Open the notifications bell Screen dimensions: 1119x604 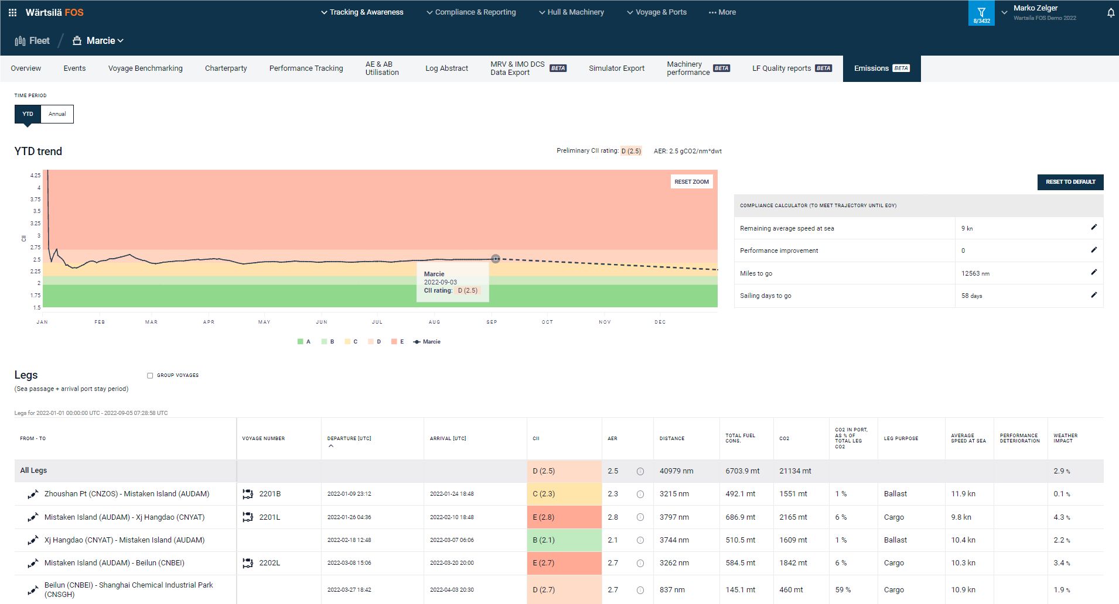[x=1110, y=13]
